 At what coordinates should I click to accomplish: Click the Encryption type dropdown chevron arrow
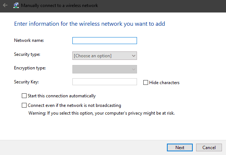pyautogui.click(x=133, y=69)
